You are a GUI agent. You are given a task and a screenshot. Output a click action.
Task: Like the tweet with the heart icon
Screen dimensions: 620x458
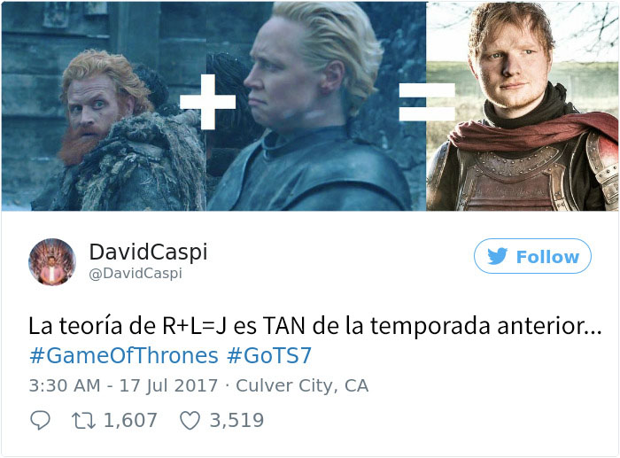click(x=190, y=421)
